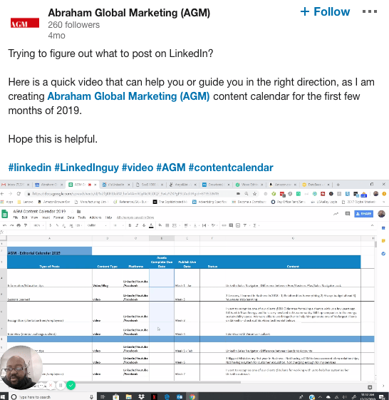389x400 pixels.
Task: Open the post's three-dot options menu
Action: tap(370, 11)
